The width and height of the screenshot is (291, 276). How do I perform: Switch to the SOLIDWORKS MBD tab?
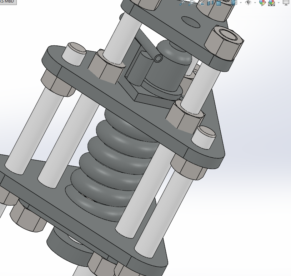(x=8, y=2)
